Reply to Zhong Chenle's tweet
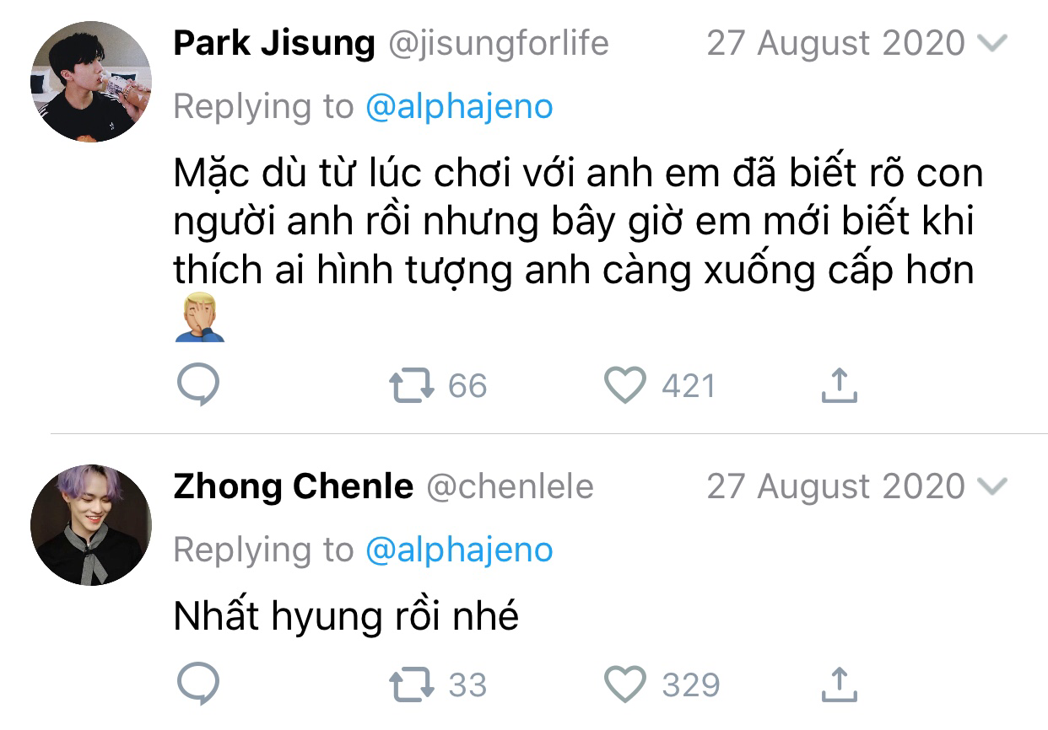 (199, 684)
